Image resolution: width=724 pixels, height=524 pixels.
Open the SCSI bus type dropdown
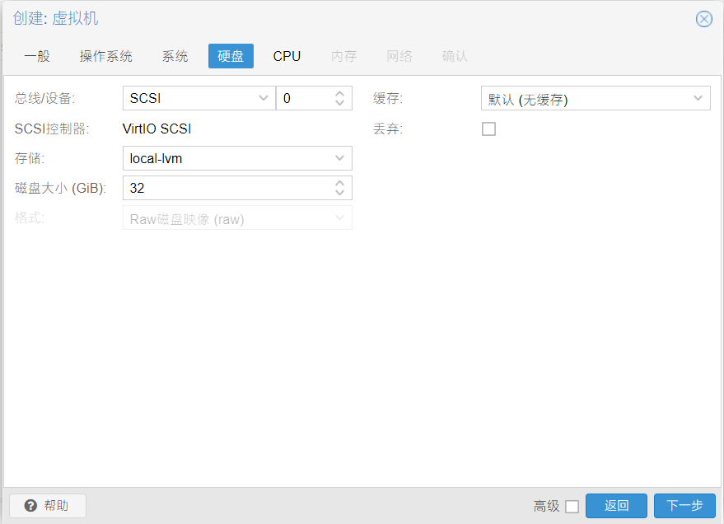pos(264,98)
